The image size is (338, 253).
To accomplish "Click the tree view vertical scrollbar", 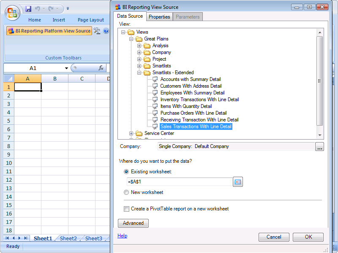I will point(319,80).
